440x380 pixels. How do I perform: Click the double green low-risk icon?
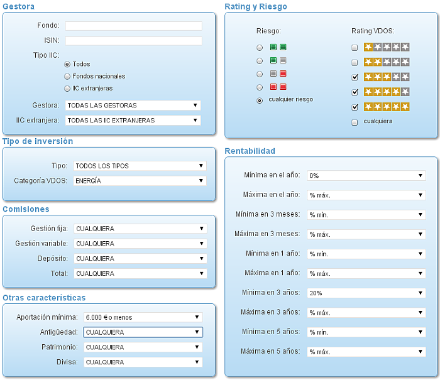[x=278, y=47]
